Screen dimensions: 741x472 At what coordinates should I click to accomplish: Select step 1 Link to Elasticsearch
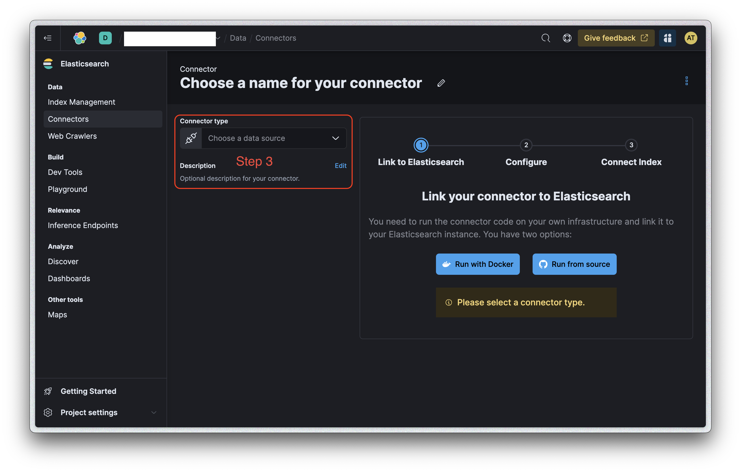pyautogui.click(x=421, y=145)
